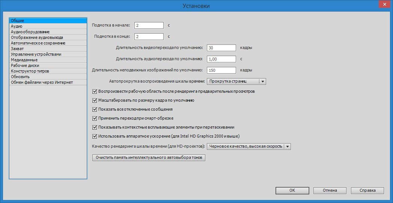The image size is (393, 203).
Task: Open the Качество рендеринга шкалы времени dropdown
Action: [248, 146]
